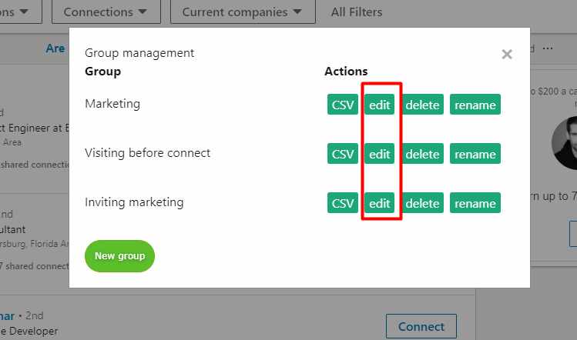Edit the Visiting before connect group

click(379, 154)
